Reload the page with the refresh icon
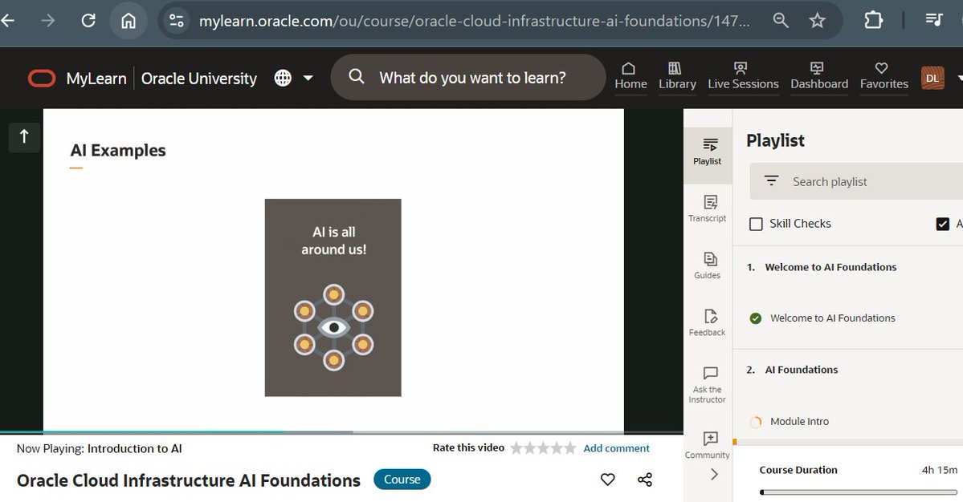Viewport: 963px width, 502px height. point(88,20)
